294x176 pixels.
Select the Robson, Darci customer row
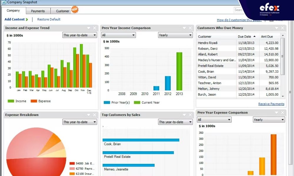pyautogui.click(x=239, y=49)
